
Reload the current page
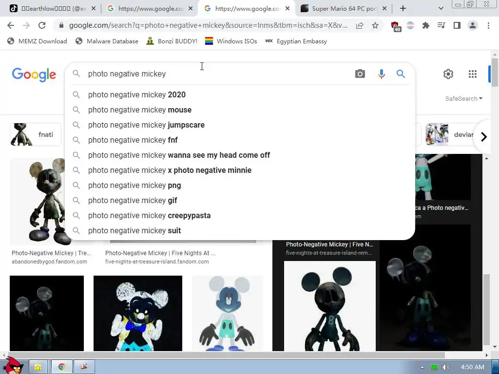click(42, 25)
